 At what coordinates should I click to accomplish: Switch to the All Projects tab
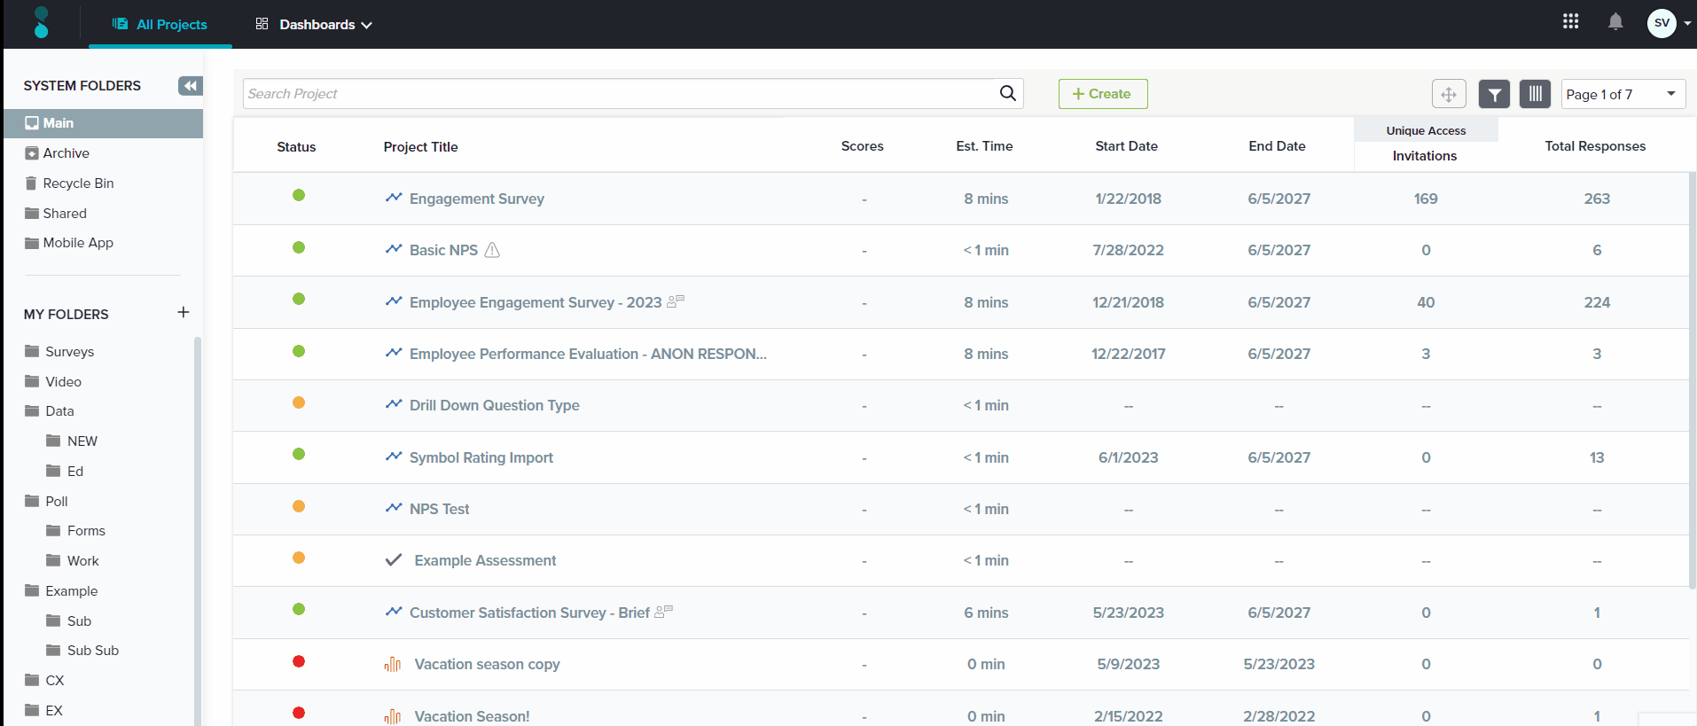coord(160,25)
